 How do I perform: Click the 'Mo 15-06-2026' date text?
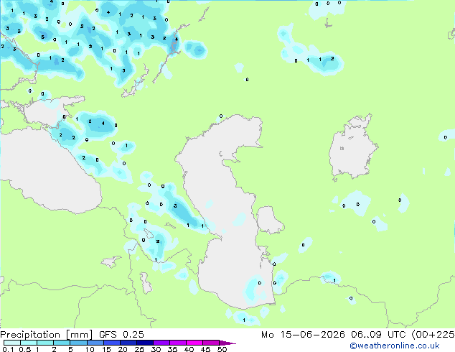click(303, 334)
